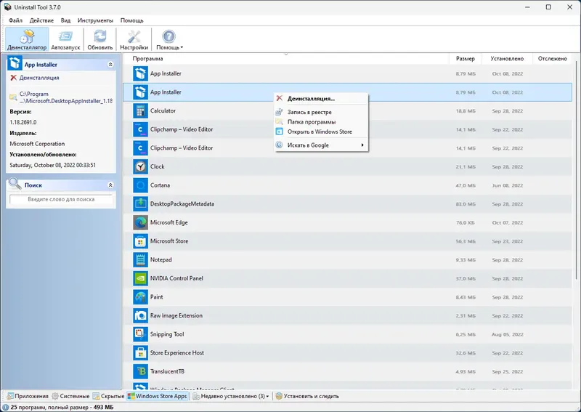Select the Microsoft Store icon
This screenshot has height=412, width=581.
coord(140,241)
